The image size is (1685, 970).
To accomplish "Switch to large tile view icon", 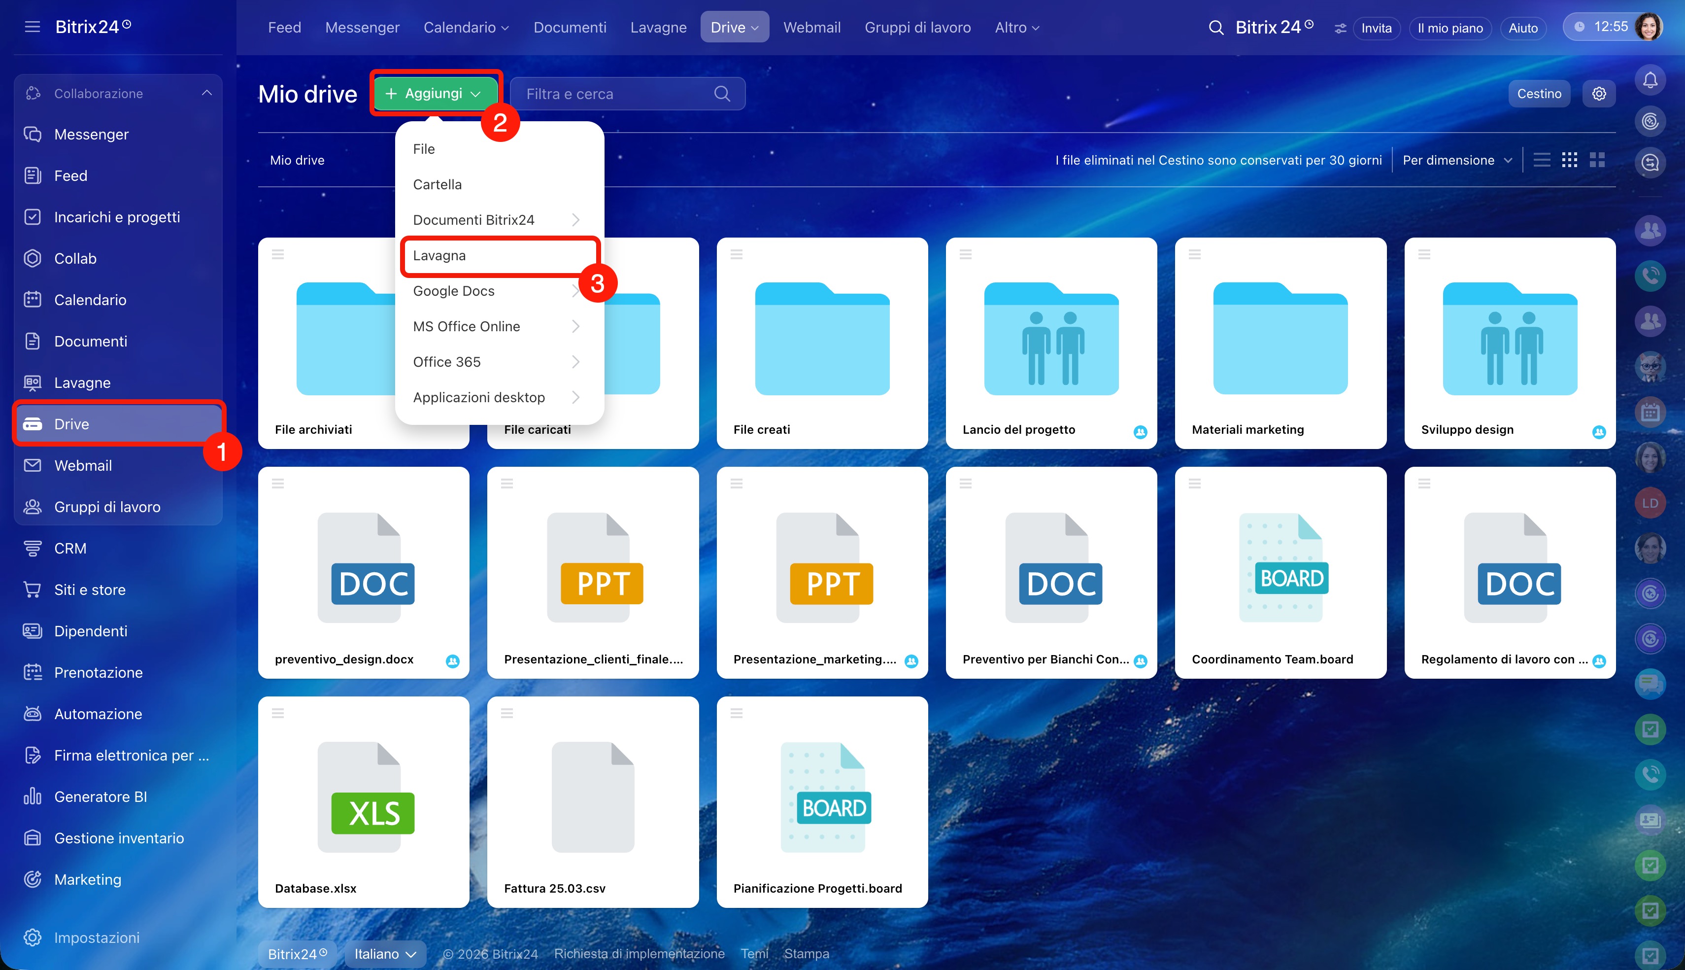I will point(1597,160).
